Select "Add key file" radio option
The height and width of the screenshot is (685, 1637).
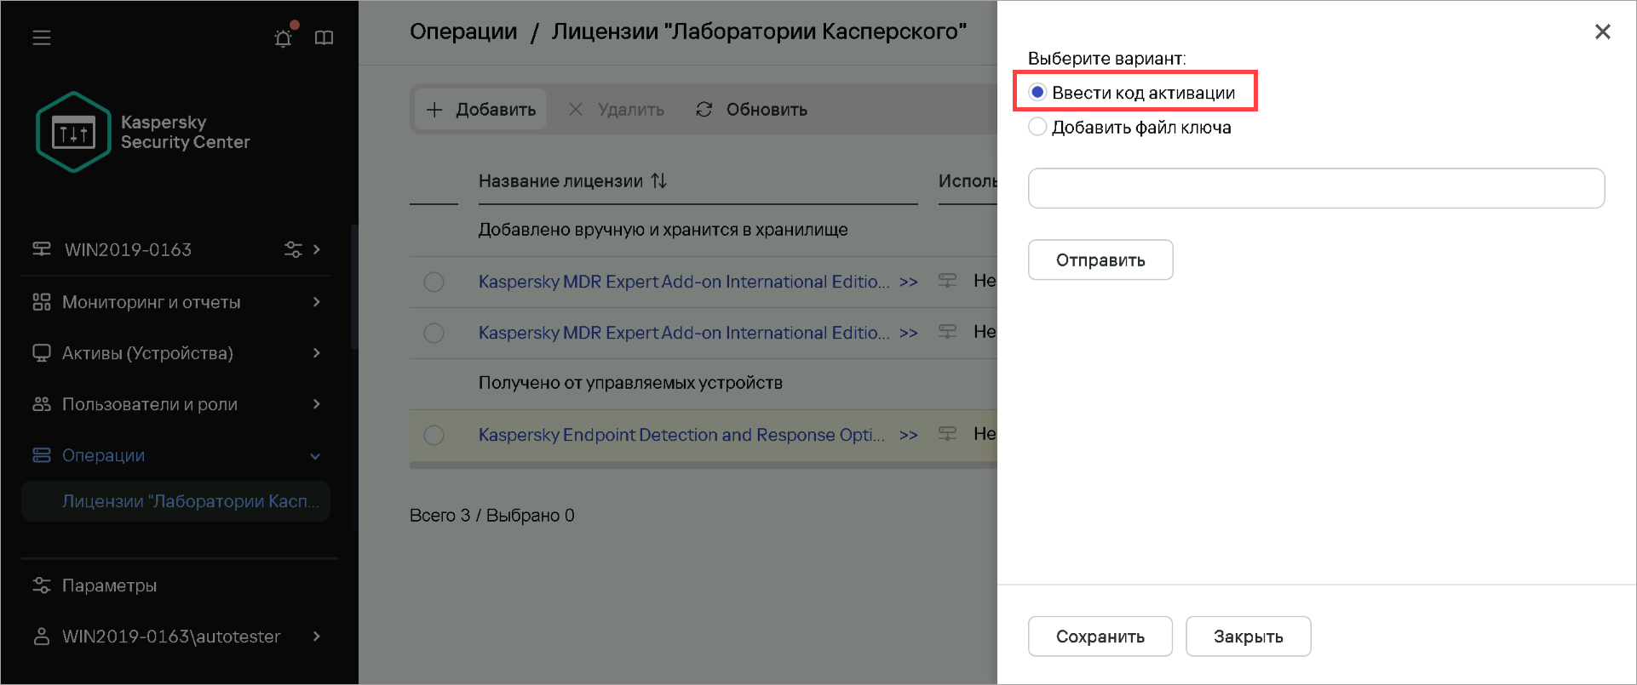point(1037,127)
